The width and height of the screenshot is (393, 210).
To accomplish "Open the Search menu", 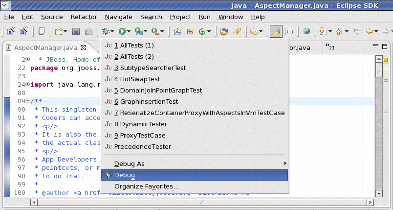I will click(x=151, y=17).
